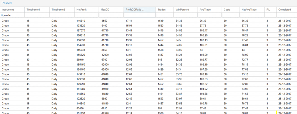This screenshot has width=297, height=114.
Task: Select MaxDD value -8400
Action: [x=104, y=26]
